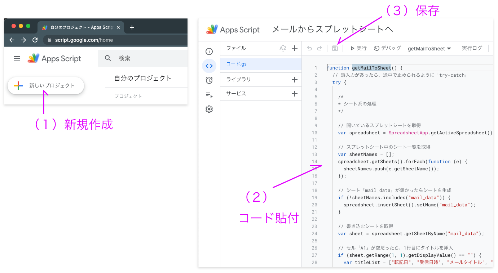Screen dimensions: 498x273
Task: Toggle the ファイル sort order A-Z control
Action: click(283, 48)
